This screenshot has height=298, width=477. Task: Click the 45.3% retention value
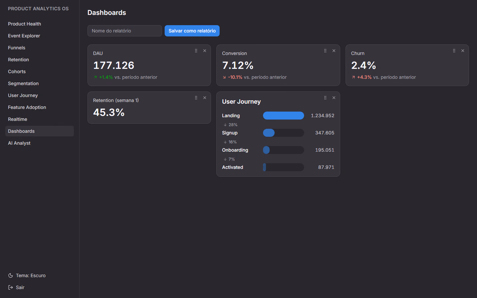[109, 112]
